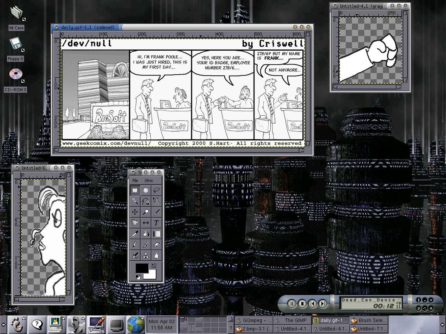Open the screwdriver configuration panel drawer
This screenshot has width=446, height=334.
coord(96,325)
